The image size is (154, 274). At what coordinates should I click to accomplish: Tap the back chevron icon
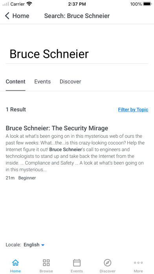click(x=7, y=16)
